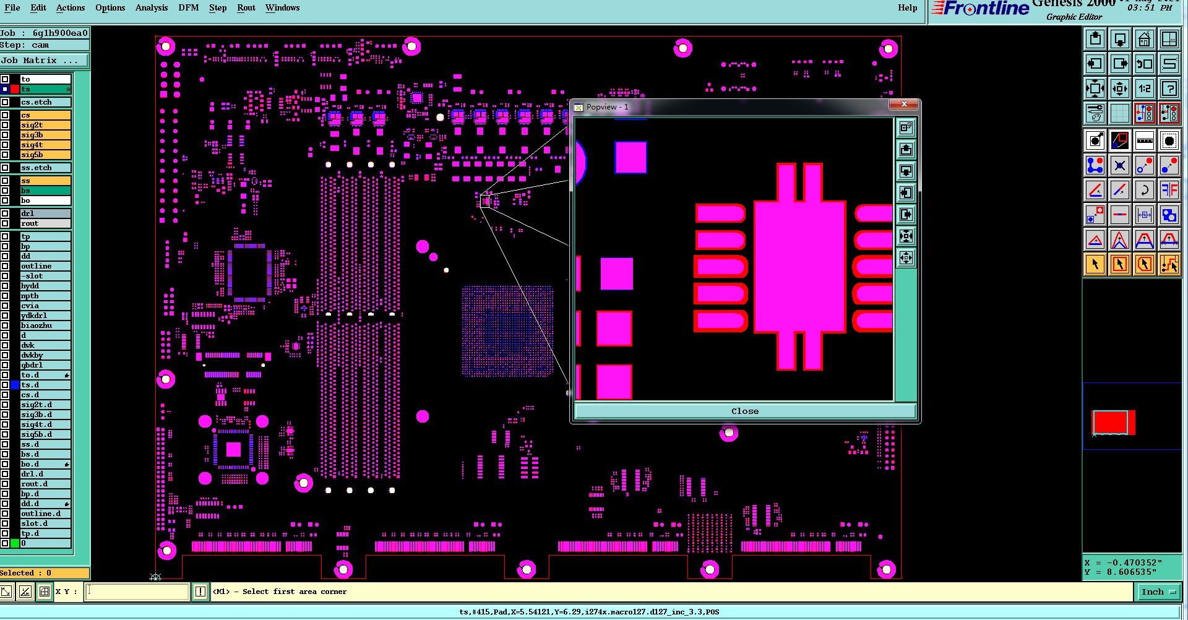Click the pan right icon in main toolbar
The width and height of the screenshot is (1188, 620).
coord(1120,64)
